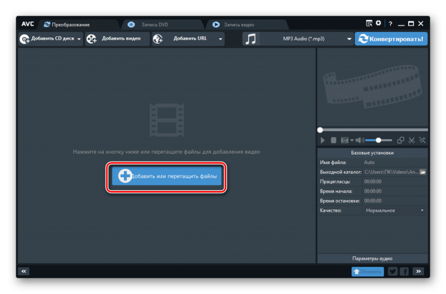Viewport: 446px width, 294px height.
Task: Click the volume slider knob
Action: (x=379, y=140)
